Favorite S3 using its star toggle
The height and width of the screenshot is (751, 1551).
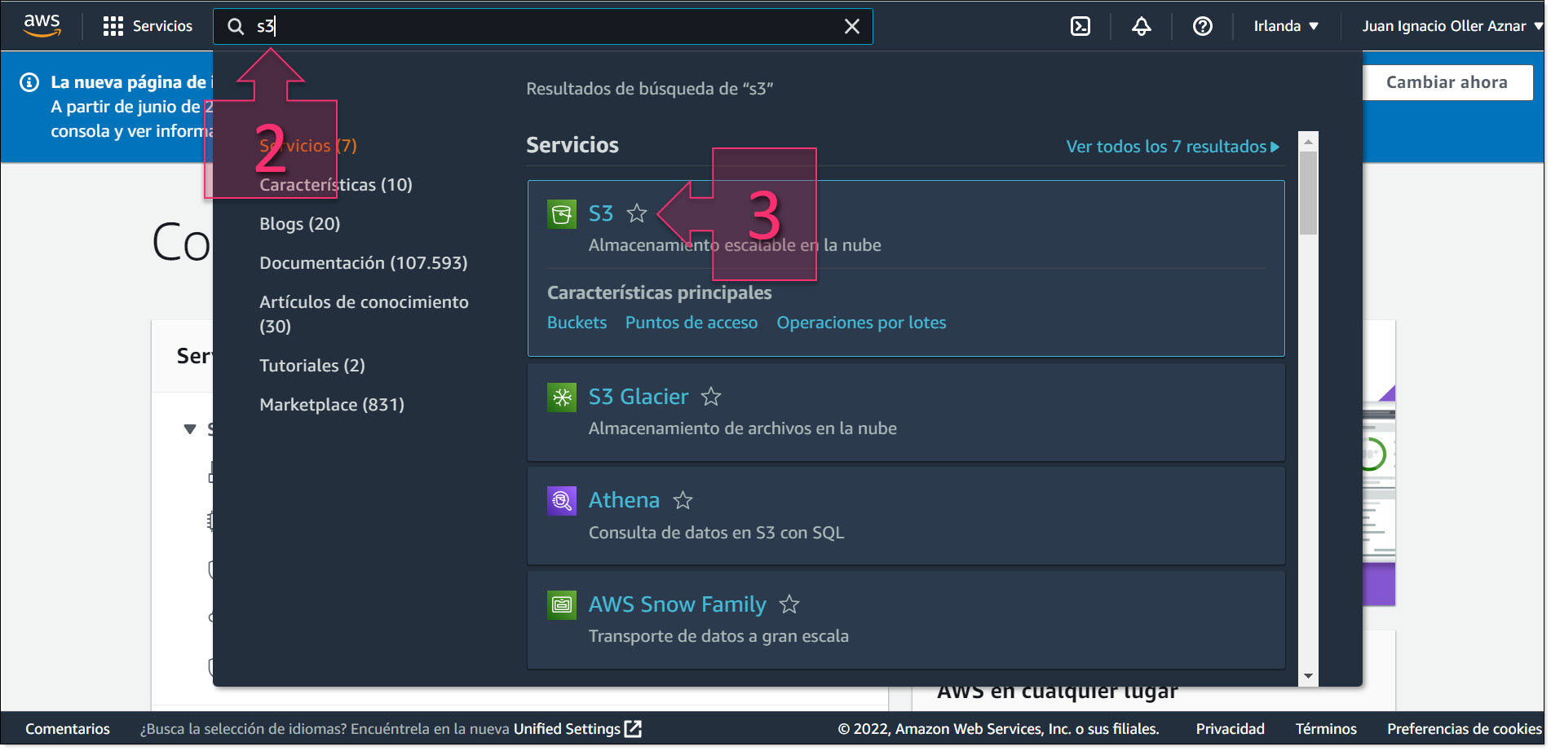[x=637, y=213]
